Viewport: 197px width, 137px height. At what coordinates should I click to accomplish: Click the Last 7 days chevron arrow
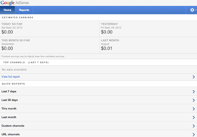194,91
